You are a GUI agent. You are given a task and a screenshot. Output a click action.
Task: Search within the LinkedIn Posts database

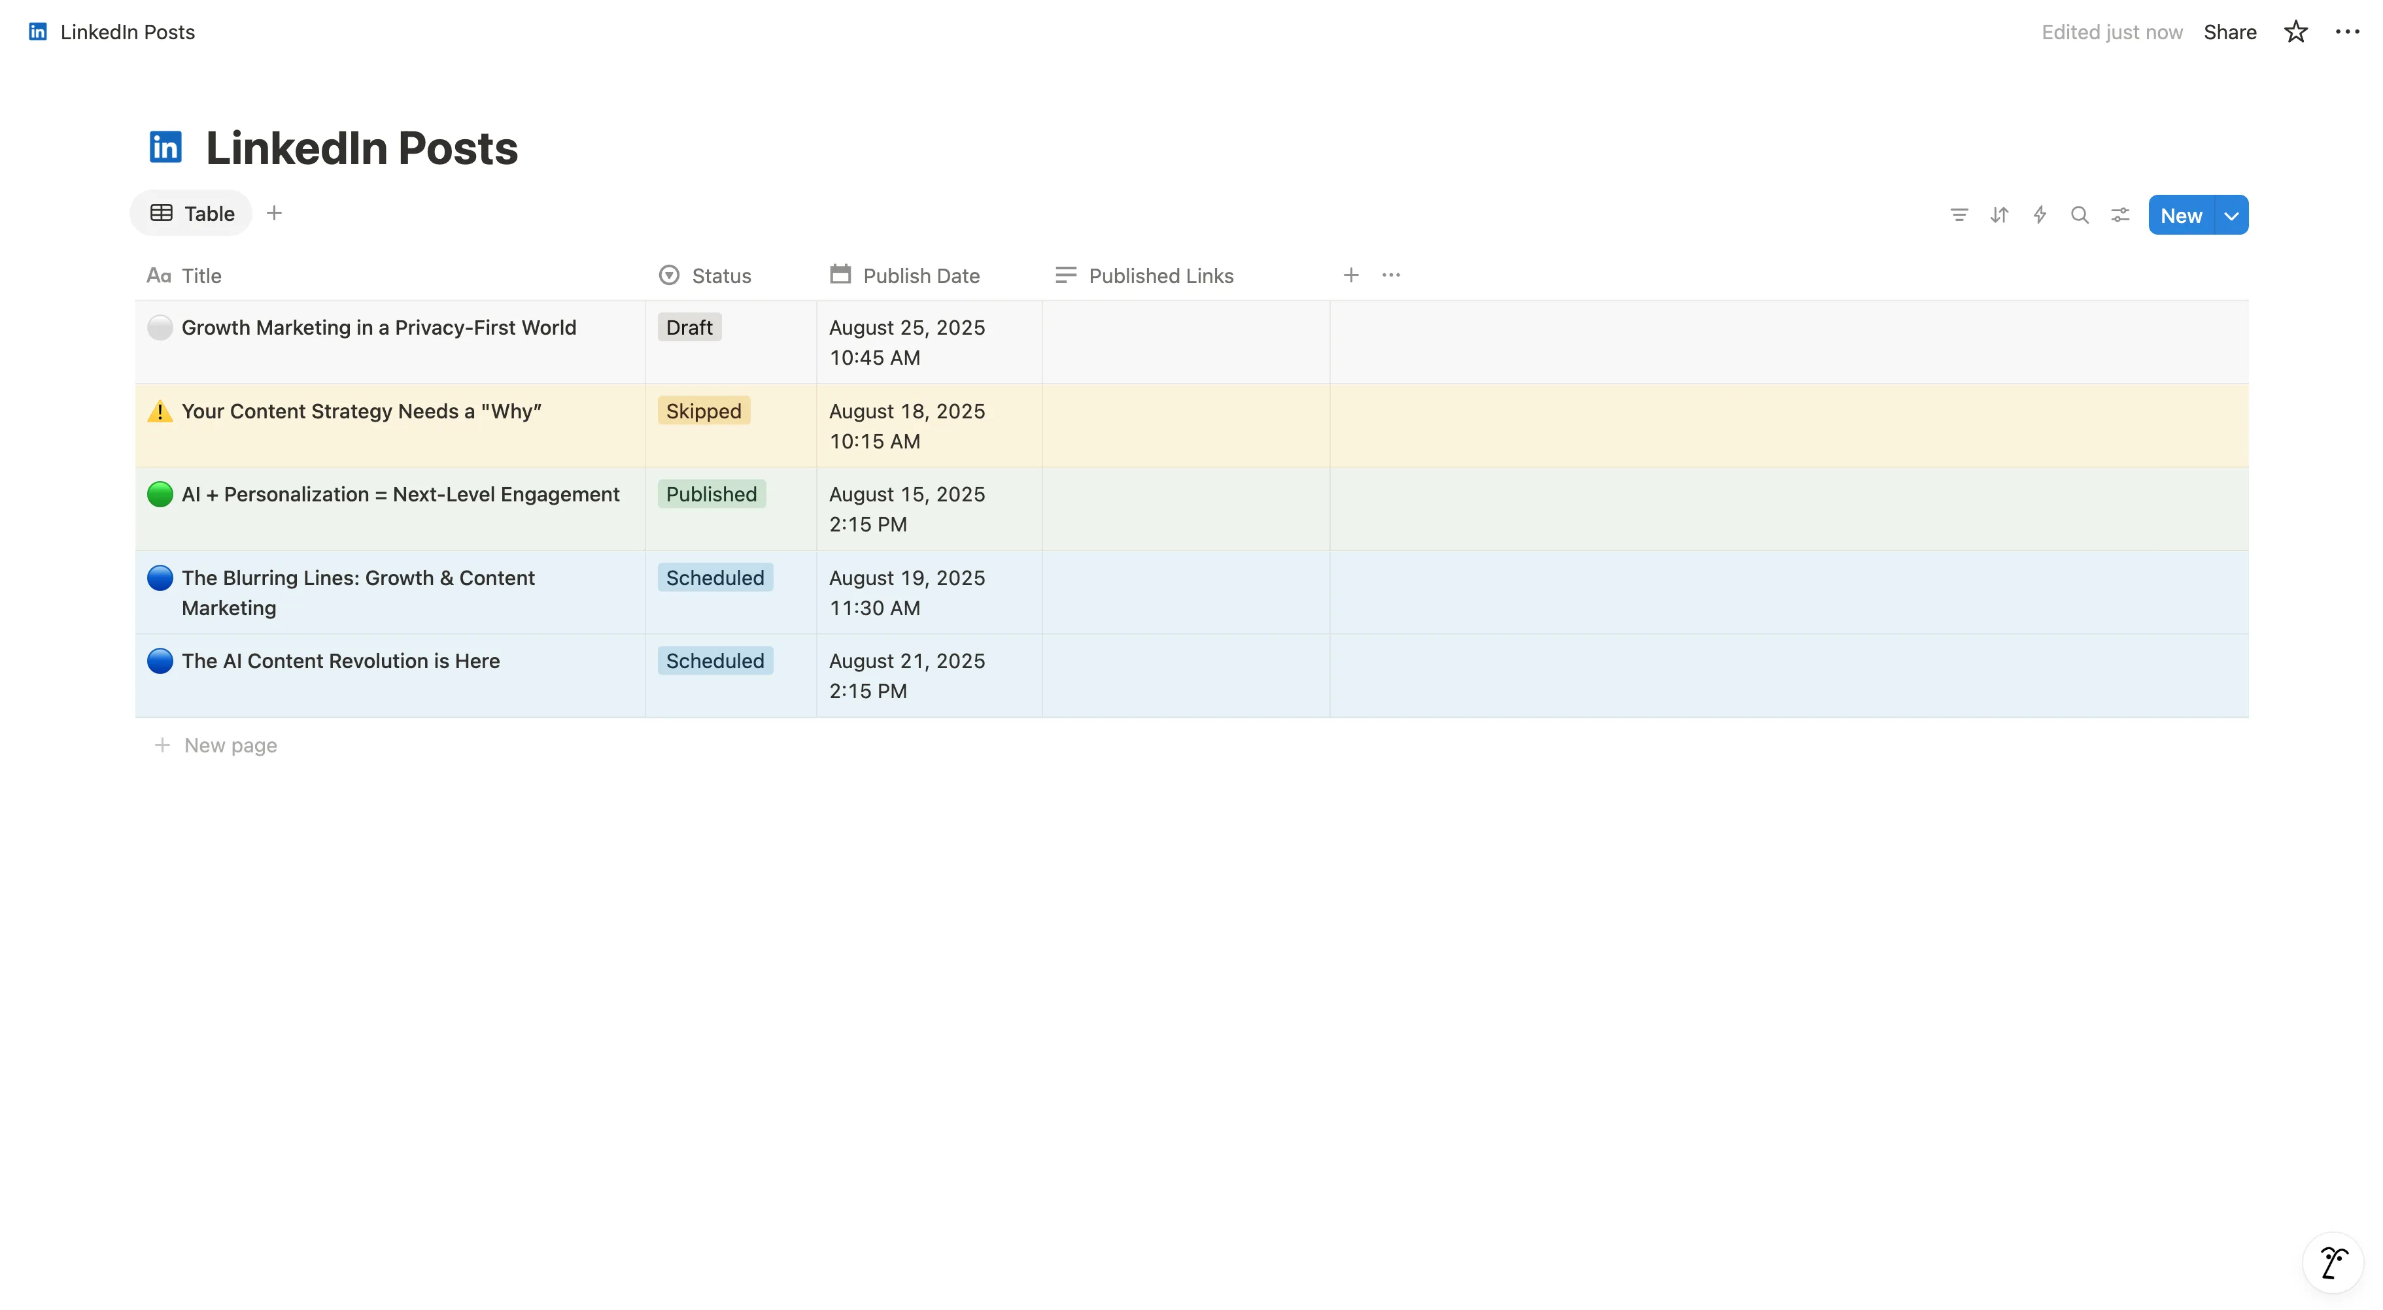(x=2080, y=214)
